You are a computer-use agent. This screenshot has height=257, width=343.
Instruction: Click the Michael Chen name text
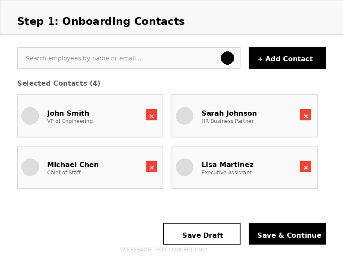[73, 165]
